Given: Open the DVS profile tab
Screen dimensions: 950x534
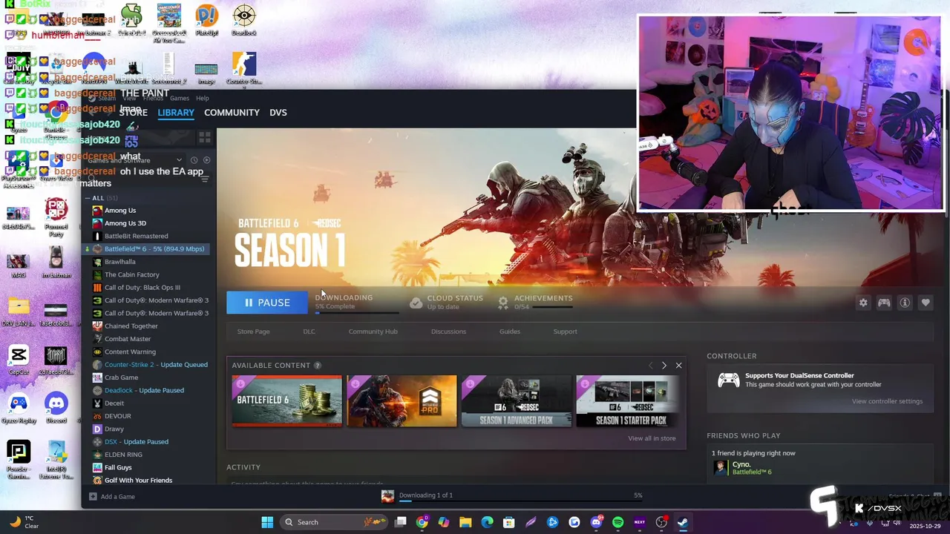Looking at the screenshot, I should click(278, 113).
